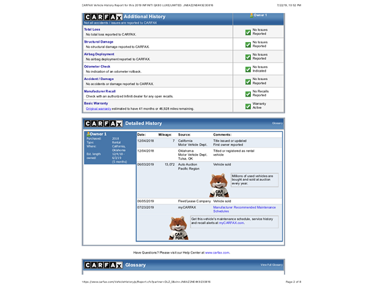Open the Original warranty link
The width and height of the screenshot is (385, 289).
click(98, 108)
